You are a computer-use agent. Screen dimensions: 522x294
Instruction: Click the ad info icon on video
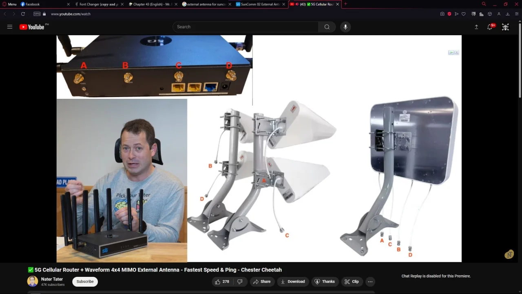coord(451,52)
